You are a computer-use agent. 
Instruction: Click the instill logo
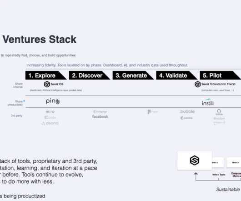(208, 102)
